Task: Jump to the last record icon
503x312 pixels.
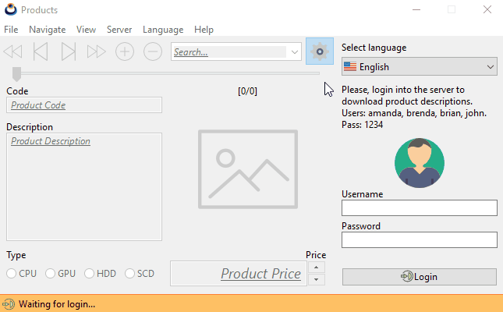Action: click(97, 52)
